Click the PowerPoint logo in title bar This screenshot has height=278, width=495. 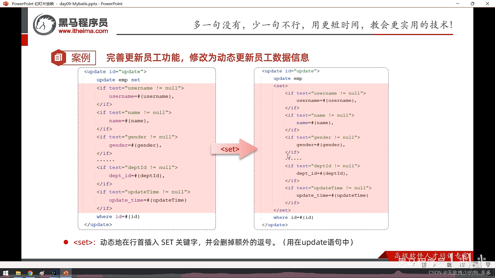pos(6,4)
